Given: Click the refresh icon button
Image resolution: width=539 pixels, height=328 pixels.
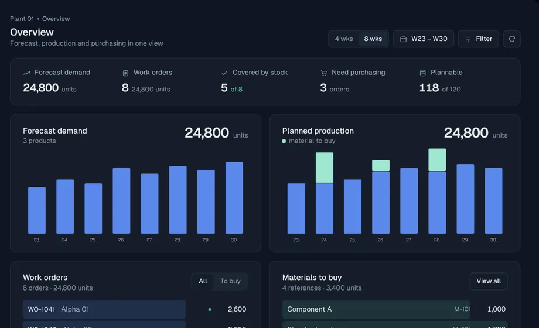Looking at the screenshot, I should [x=511, y=39].
